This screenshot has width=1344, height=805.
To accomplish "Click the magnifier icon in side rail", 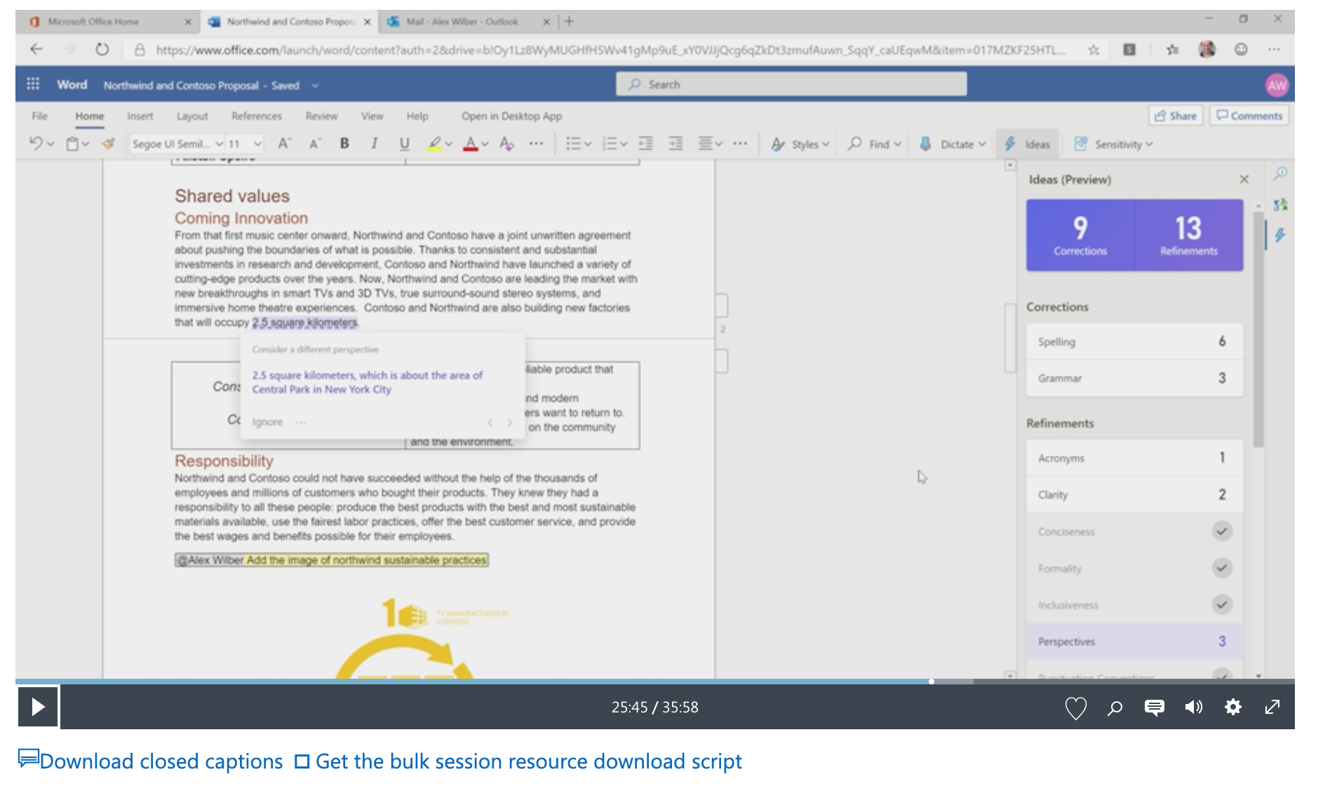I will click(x=1281, y=172).
